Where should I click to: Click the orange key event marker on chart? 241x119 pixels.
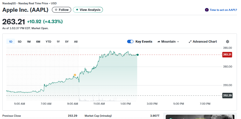[75, 75]
